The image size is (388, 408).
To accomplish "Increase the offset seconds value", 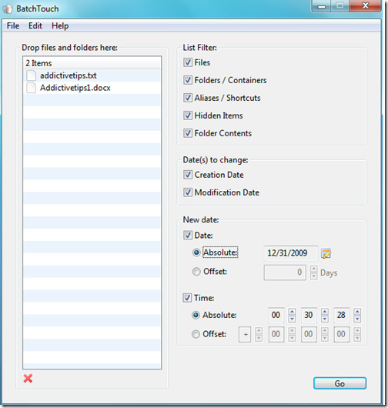I will (357, 331).
